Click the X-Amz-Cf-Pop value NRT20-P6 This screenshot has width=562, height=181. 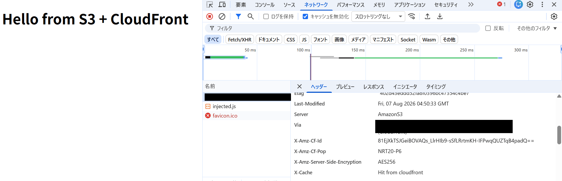tap(390, 151)
